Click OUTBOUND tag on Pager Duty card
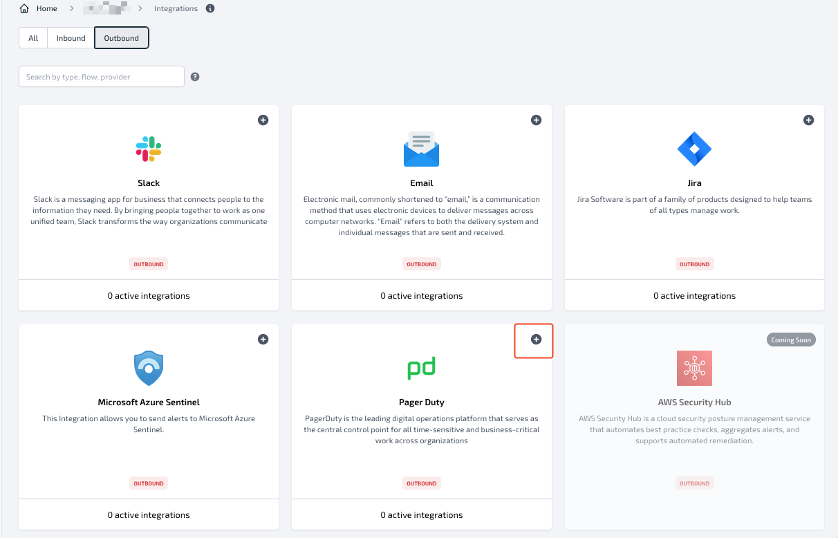The height and width of the screenshot is (538, 838). point(422,483)
